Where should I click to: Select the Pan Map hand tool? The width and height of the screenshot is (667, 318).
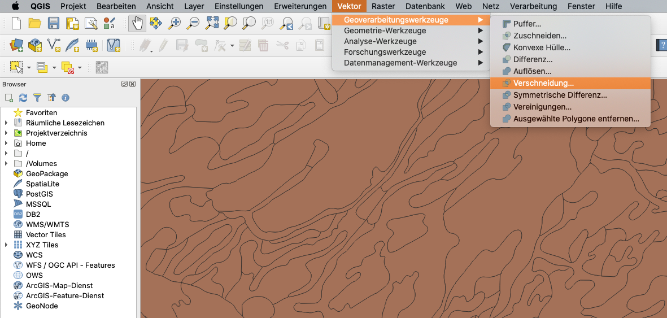[137, 23]
